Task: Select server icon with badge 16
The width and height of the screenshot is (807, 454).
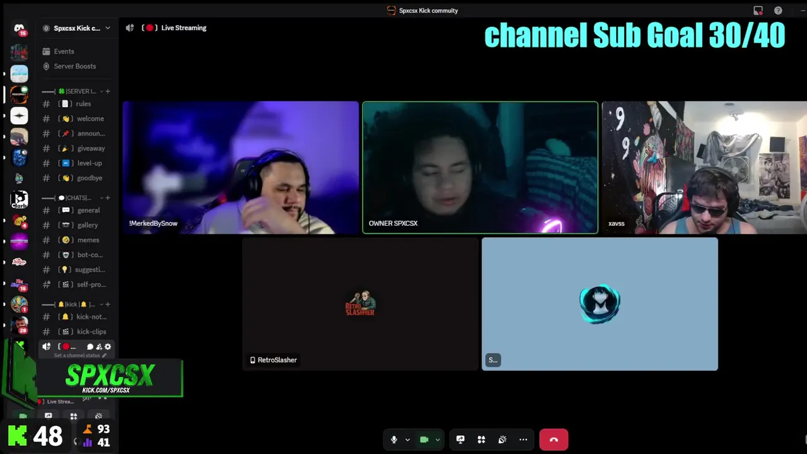Action: tap(19, 284)
